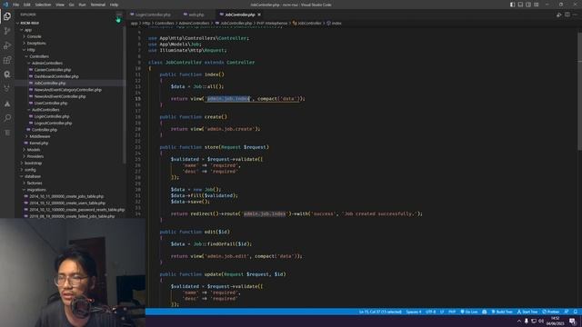Open editor More Actions ellipsis
Viewport: 582px width, 327px height.
click(576, 15)
